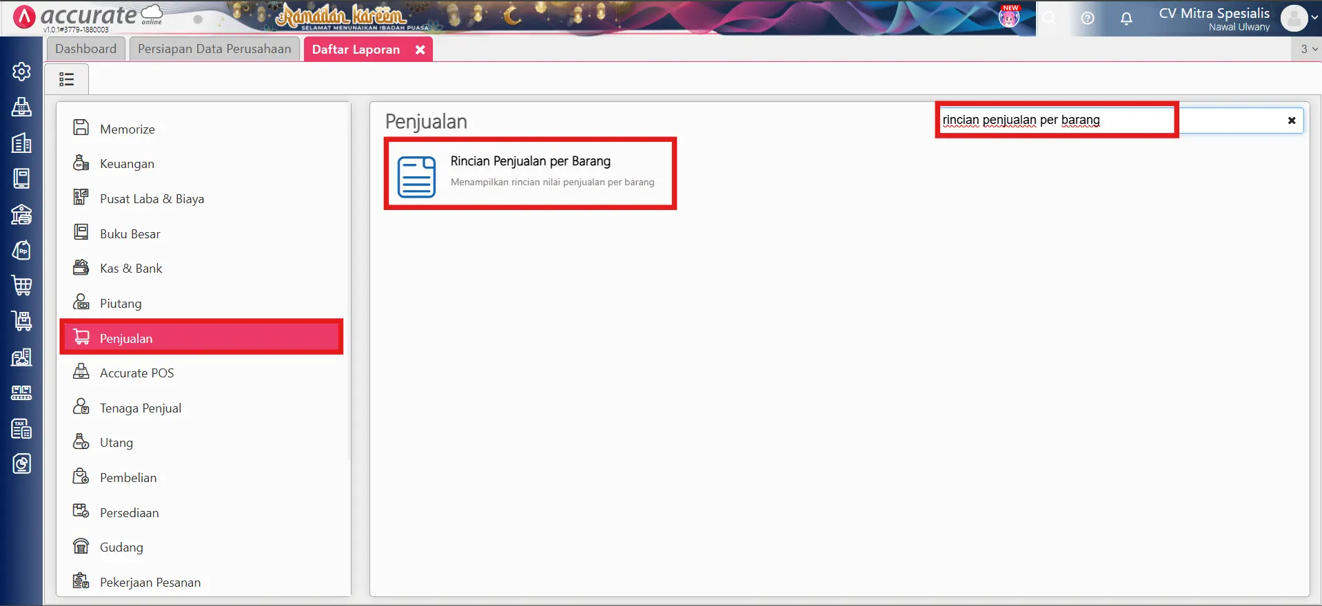This screenshot has width=1322, height=606.
Task: Switch to Persiapan Data Perusahaan tab
Action: coord(214,49)
